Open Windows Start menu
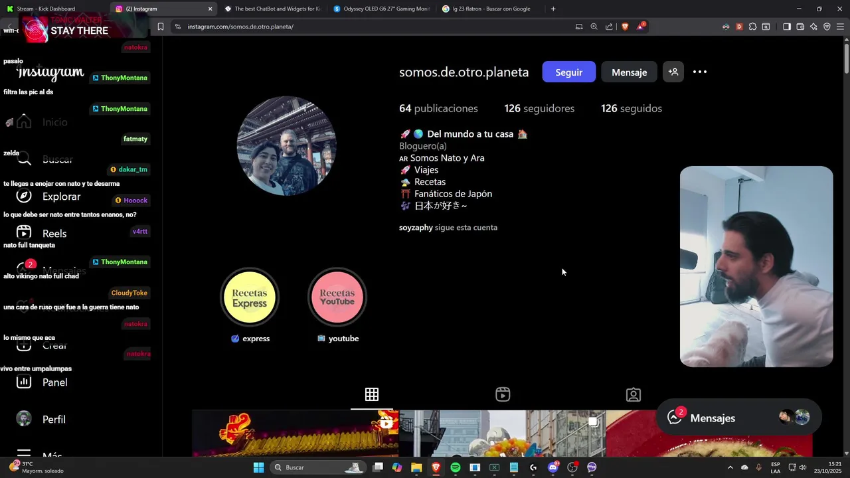 pos(258,467)
